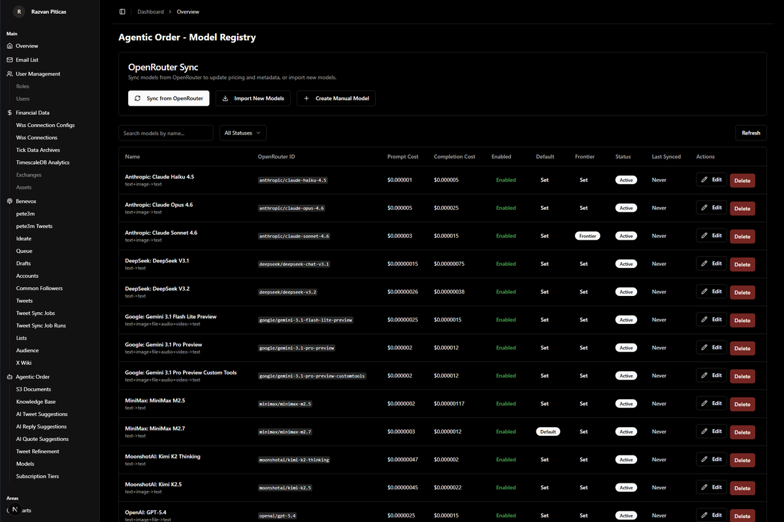Toggle Enabled for Claude Opus 4.6

coord(506,208)
